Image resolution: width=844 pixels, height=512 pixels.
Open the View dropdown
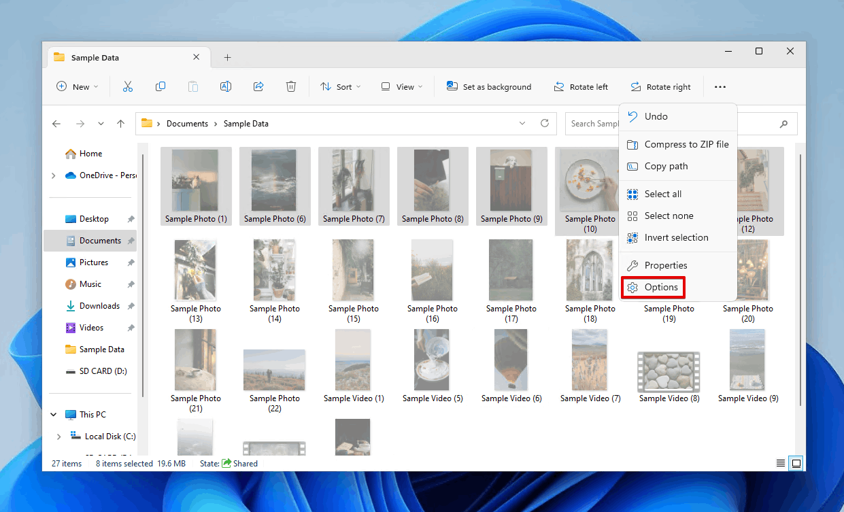[x=401, y=86]
